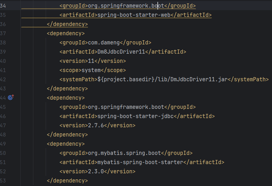Click line number 41 in gutter
The width and height of the screenshot is (272, 186).
(x=3, y=70)
